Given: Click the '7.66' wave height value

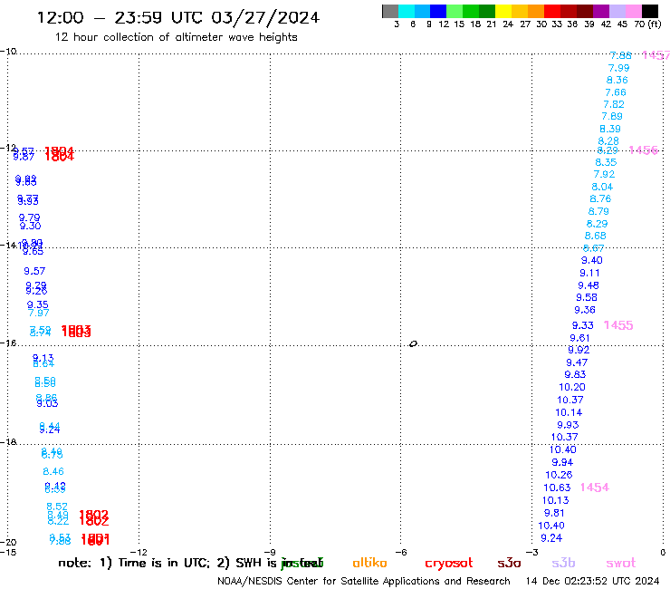Looking at the screenshot, I should point(616,92).
